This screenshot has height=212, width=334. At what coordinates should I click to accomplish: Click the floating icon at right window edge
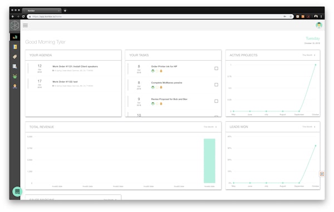(322, 174)
